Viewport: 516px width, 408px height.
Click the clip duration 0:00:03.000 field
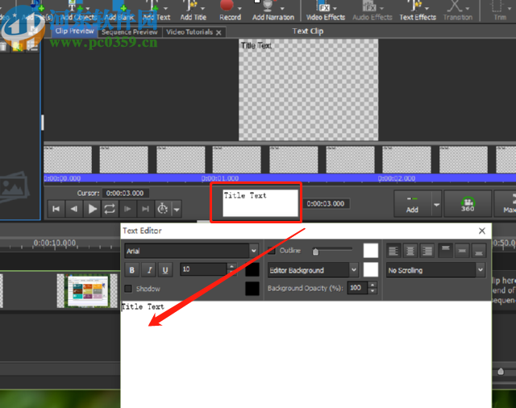point(326,204)
